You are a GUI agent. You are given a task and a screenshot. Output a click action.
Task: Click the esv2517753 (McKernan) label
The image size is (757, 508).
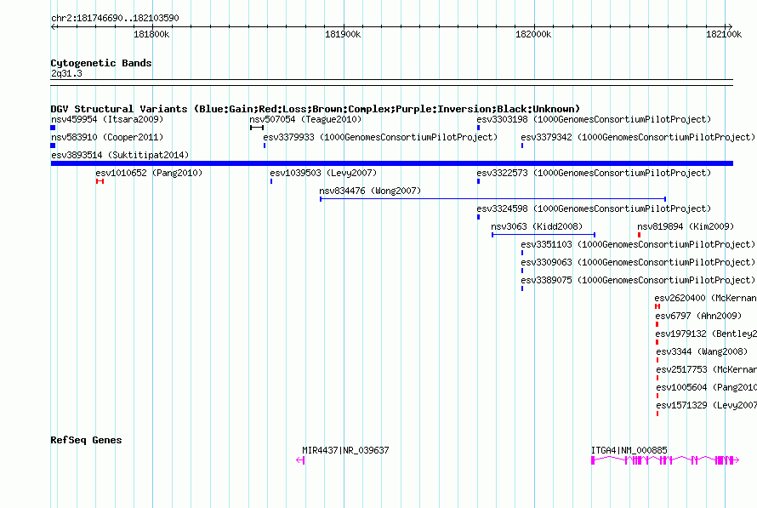[x=706, y=369]
